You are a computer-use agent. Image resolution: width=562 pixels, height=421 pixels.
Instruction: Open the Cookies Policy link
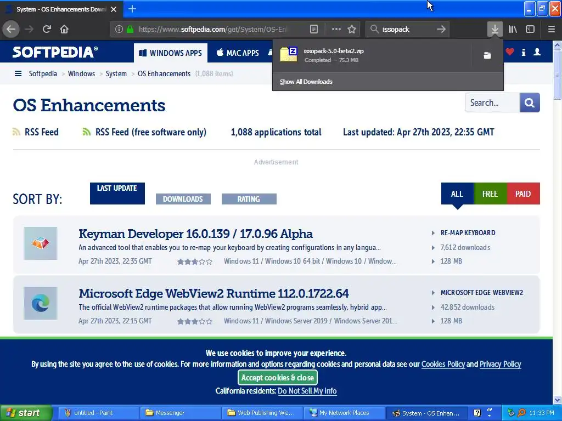pyautogui.click(x=443, y=364)
